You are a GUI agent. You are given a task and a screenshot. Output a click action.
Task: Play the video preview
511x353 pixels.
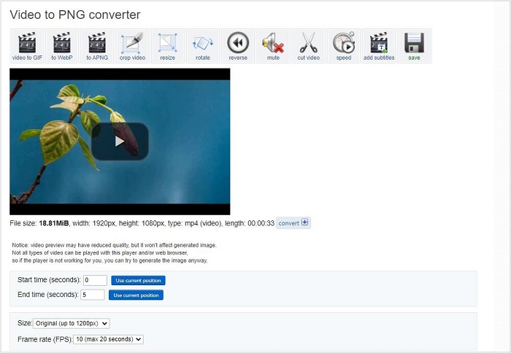click(x=120, y=141)
